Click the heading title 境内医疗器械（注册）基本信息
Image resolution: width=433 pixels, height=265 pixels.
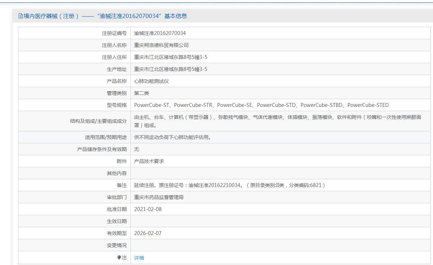105,16
